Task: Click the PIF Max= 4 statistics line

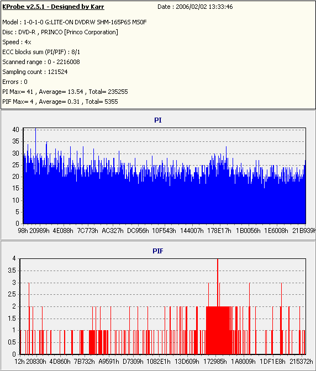Action: [60, 102]
